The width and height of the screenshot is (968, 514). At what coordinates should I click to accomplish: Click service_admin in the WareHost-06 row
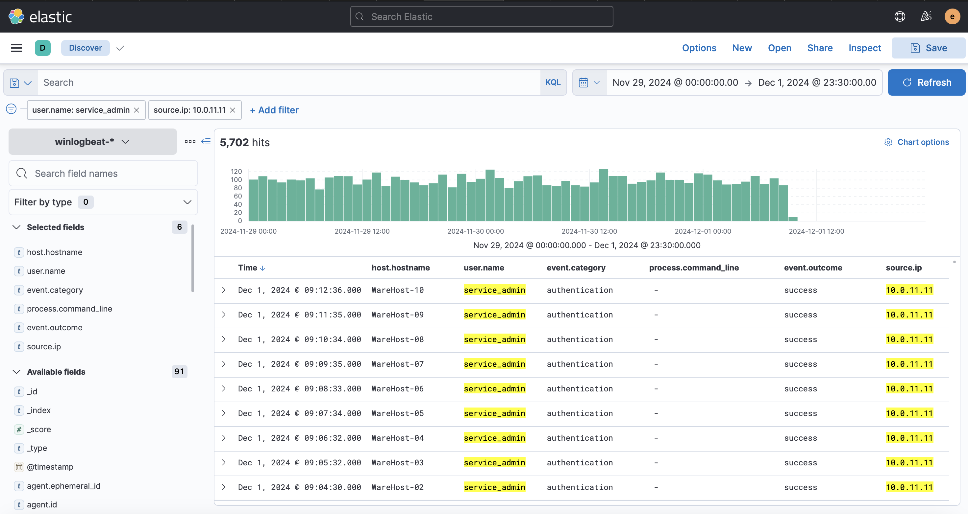pyautogui.click(x=494, y=388)
